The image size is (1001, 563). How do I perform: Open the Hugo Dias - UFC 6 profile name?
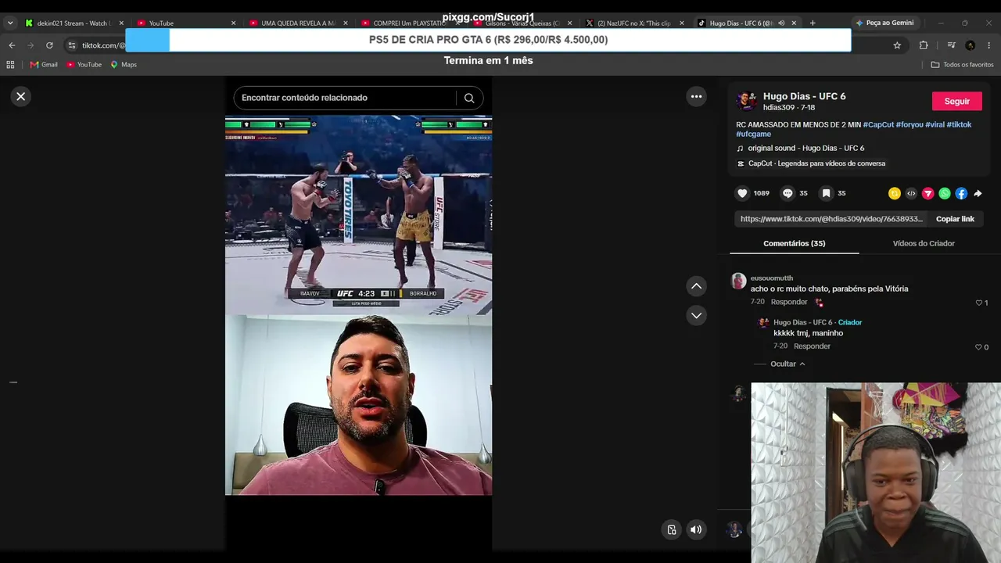[804, 96]
